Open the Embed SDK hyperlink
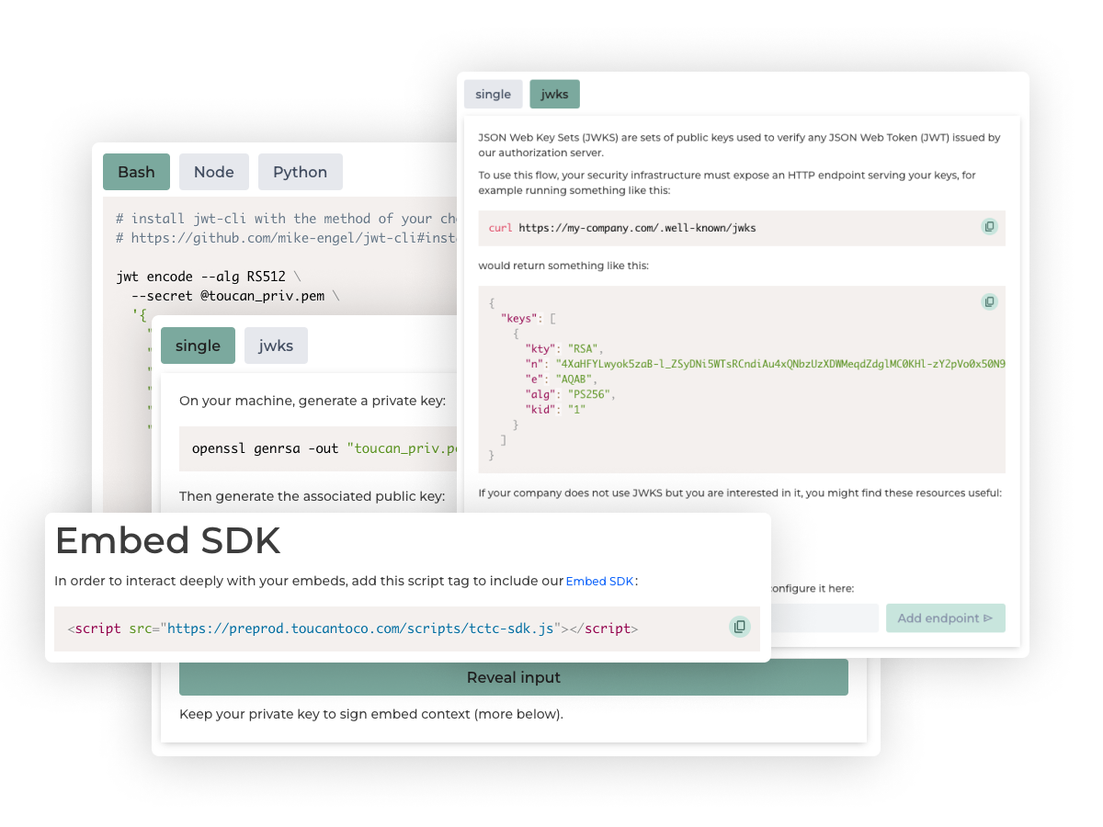The width and height of the screenshot is (1103, 827). (x=599, y=582)
